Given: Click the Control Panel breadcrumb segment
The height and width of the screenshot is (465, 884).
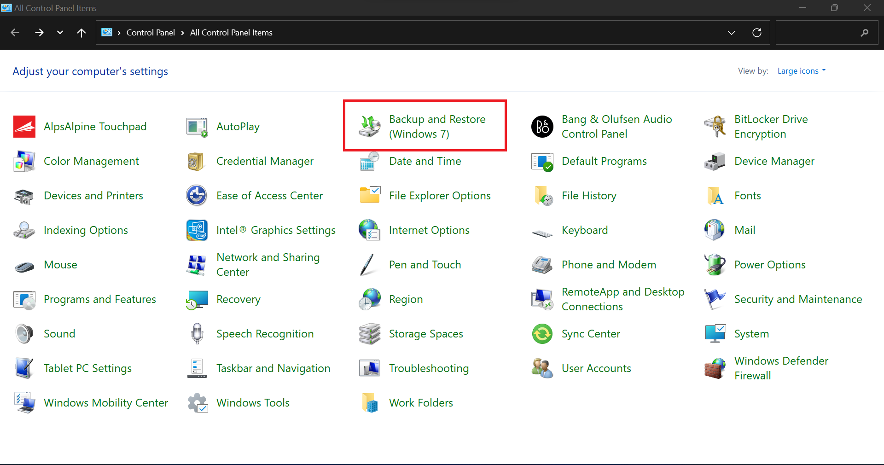Looking at the screenshot, I should point(151,33).
